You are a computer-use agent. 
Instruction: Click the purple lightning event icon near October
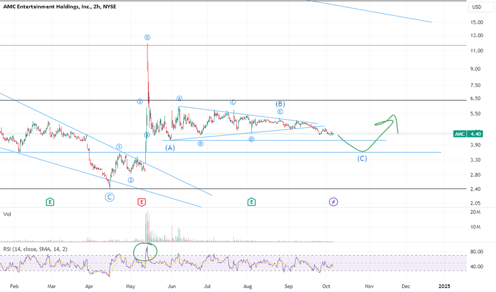pyautogui.click(x=333, y=202)
